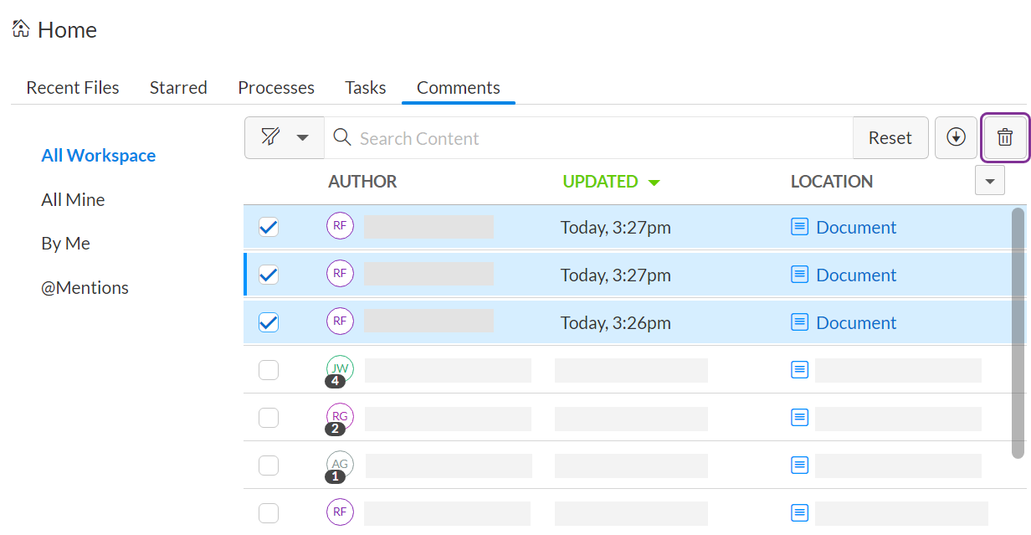Image resolution: width=1031 pixels, height=535 pixels.
Task: Uncheck the 3:26pm comment checkbox
Action: 269,322
